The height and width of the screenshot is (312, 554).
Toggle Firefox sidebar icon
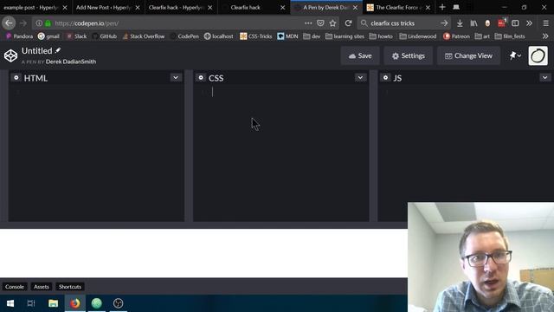click(515, 23)
